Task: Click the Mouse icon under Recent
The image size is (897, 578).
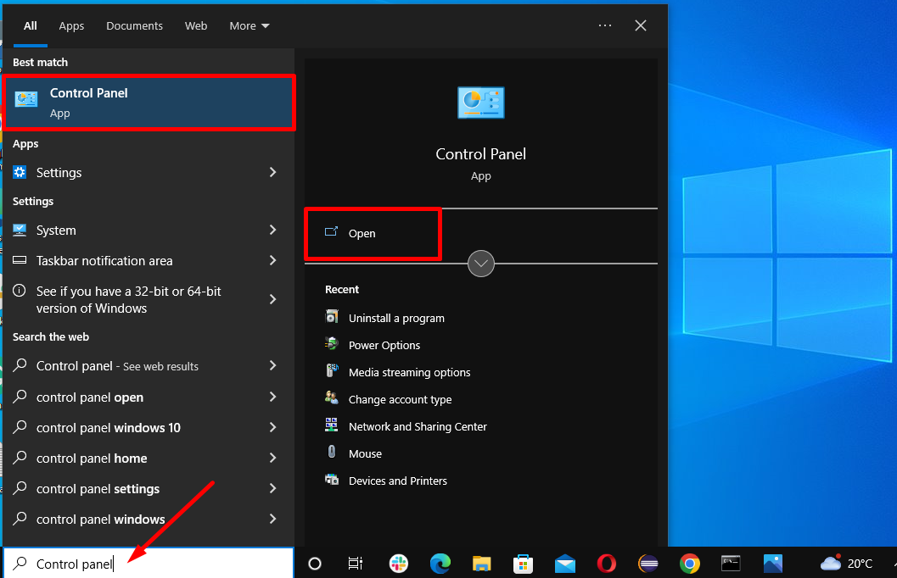Action: point(332,453)
